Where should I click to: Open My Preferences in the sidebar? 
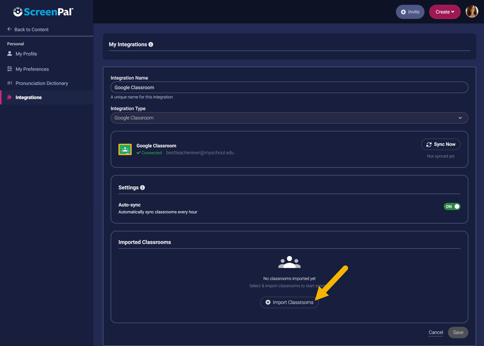tap(32, 69)
